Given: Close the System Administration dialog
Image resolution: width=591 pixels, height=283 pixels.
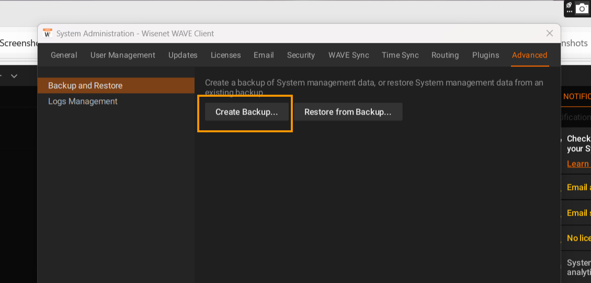Looking at the screenshot, I should pos(550,33).
